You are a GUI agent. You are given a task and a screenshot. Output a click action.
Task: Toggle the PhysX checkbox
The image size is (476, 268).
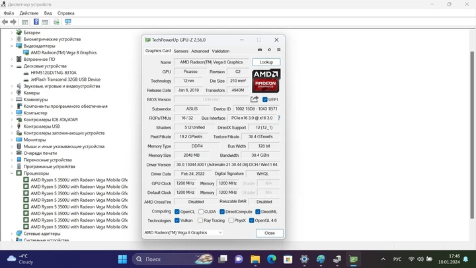tap(231, 220)
